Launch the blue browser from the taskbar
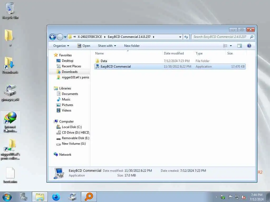The width and height of the screenshot is (270, 202). click(56, 197)
